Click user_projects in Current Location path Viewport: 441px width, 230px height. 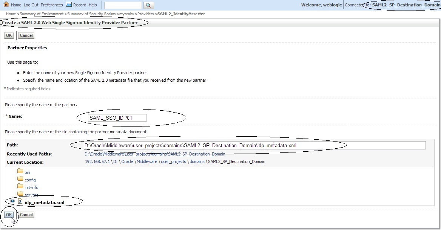[x=173, y=161]
